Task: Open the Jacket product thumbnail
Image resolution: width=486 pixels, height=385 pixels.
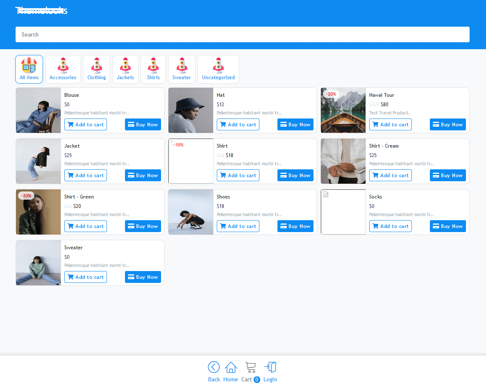Action: tap(39, 161)
